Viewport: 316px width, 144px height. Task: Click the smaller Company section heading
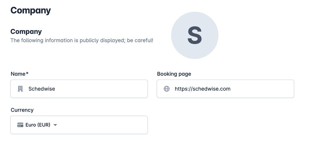click(26, 32)
